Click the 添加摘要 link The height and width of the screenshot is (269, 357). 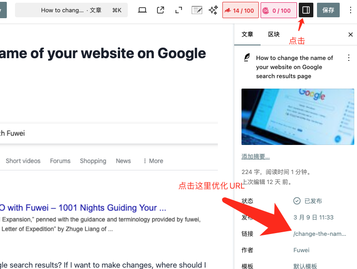point(256,157)
